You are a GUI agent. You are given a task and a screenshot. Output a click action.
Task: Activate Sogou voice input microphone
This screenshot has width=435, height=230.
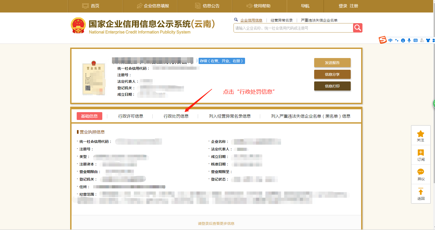(409, 40)
